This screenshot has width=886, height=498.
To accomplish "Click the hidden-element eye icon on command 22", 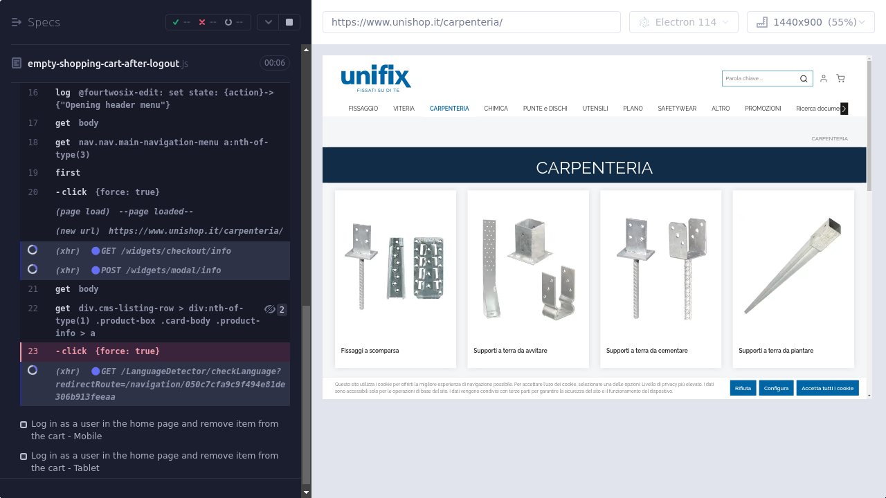I will 270,309.
